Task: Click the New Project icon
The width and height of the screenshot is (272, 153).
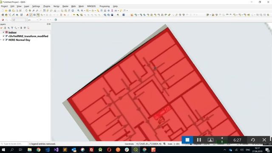Action: pyautogui.click(x=3, y=11)
